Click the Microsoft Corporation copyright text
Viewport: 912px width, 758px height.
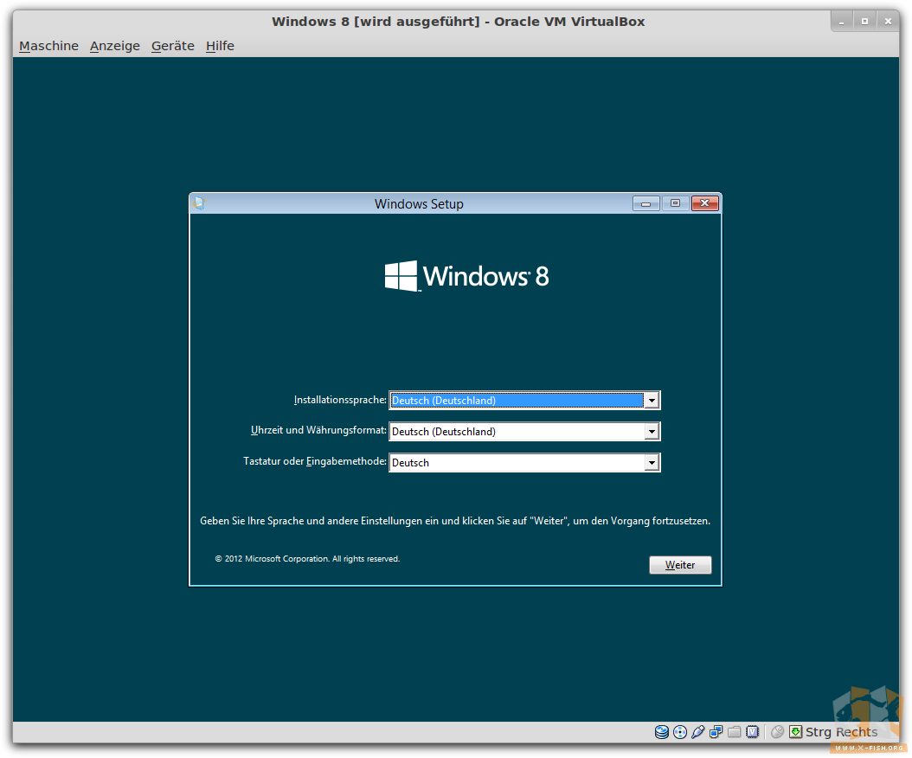[307, 558]
